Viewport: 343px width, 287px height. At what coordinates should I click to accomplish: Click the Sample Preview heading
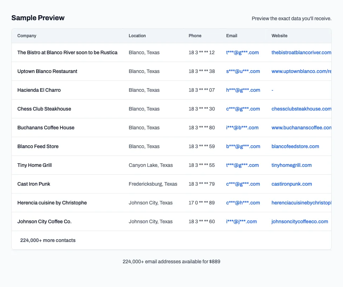point(38,18)
